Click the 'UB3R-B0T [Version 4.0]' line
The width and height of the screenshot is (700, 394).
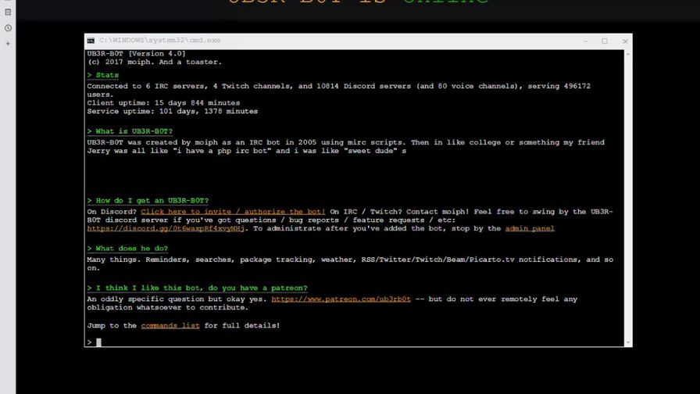click(x=136, y=54)
